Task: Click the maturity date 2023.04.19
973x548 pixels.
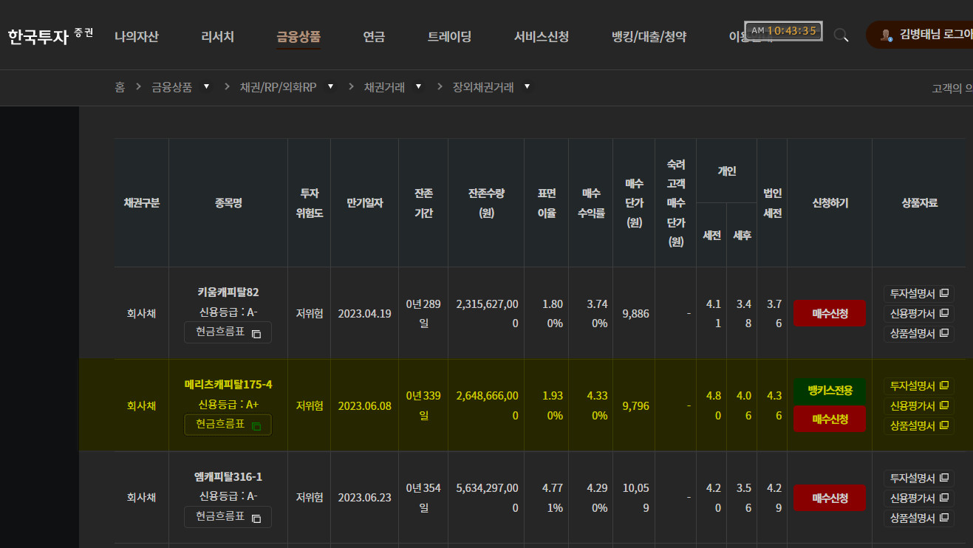Action: [x=364, y=313]
